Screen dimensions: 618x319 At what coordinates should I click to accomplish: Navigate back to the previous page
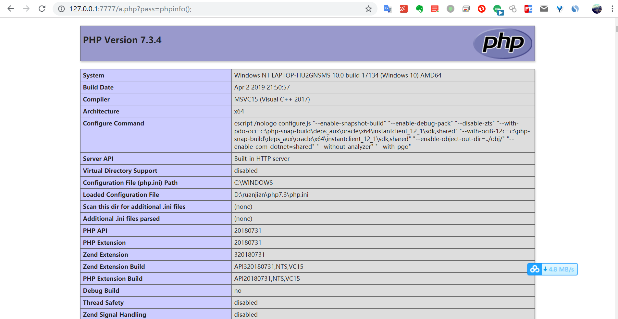coord(11,9)
